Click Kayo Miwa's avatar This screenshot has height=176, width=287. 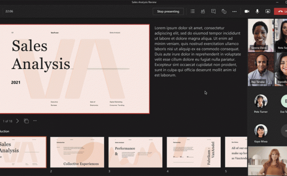260,131
